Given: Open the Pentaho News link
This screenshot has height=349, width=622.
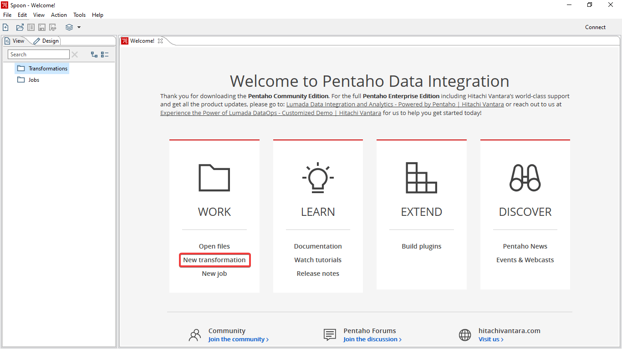Looking at the screenshot, I should tap(525, 246).
